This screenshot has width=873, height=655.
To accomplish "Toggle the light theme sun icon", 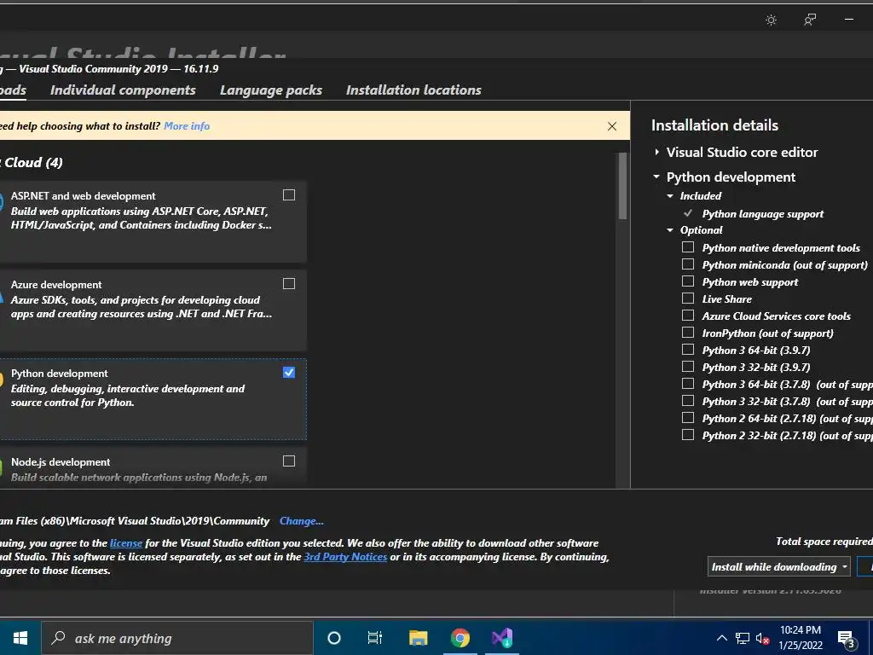I will [771, 20].
